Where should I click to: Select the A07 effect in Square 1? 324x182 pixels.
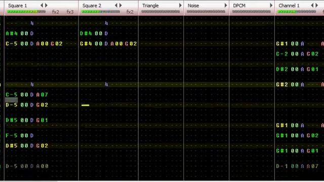pyautogui.click(x=42, y=95)
